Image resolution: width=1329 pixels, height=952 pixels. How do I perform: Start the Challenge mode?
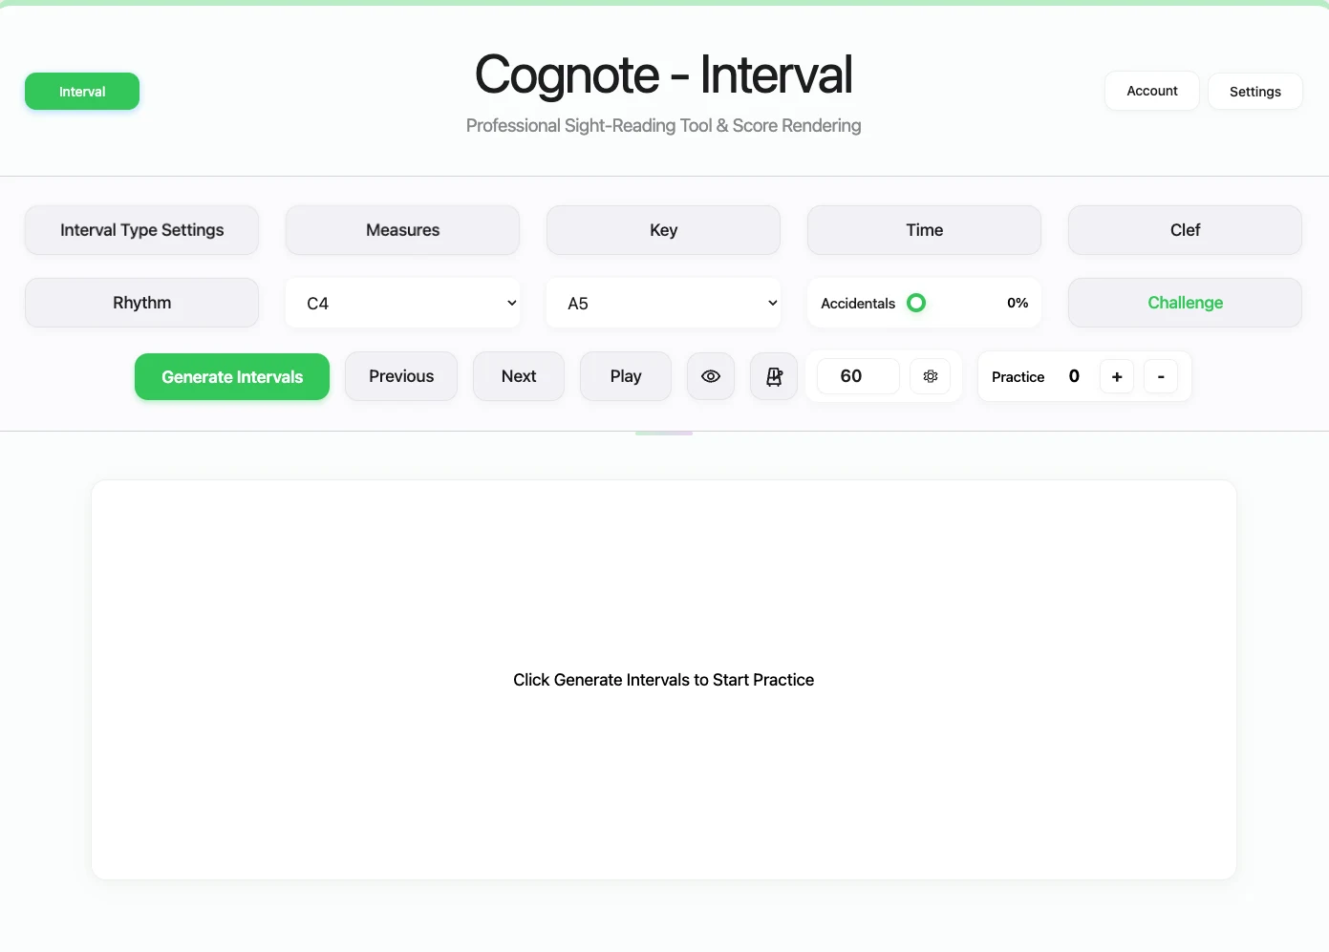1185,303
